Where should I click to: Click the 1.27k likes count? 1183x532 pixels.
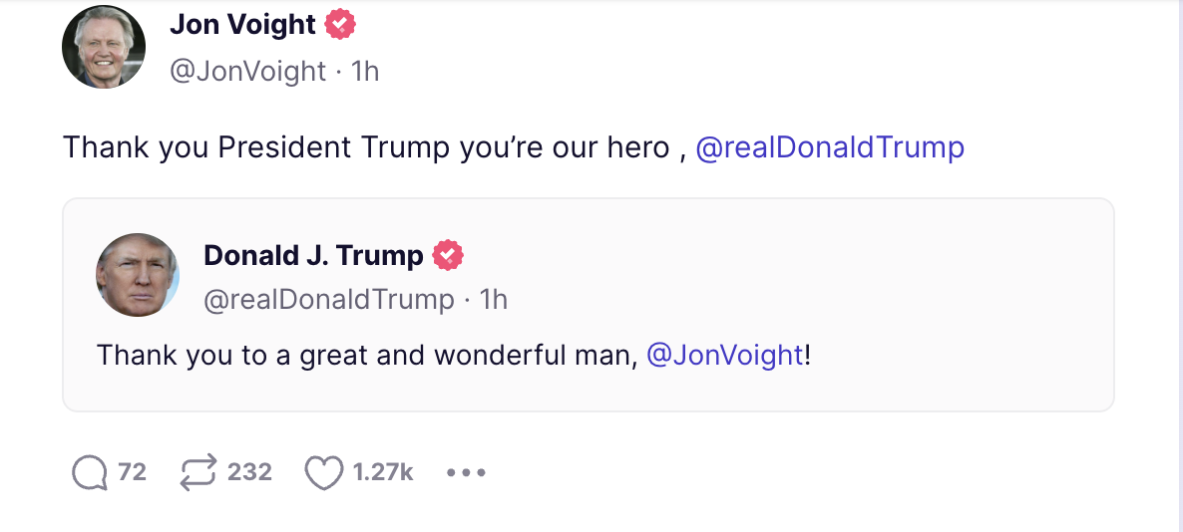click(383, 472)
